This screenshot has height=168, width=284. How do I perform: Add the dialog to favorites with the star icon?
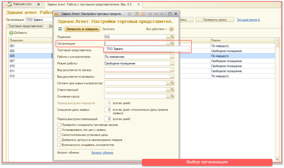coord(129,14)
